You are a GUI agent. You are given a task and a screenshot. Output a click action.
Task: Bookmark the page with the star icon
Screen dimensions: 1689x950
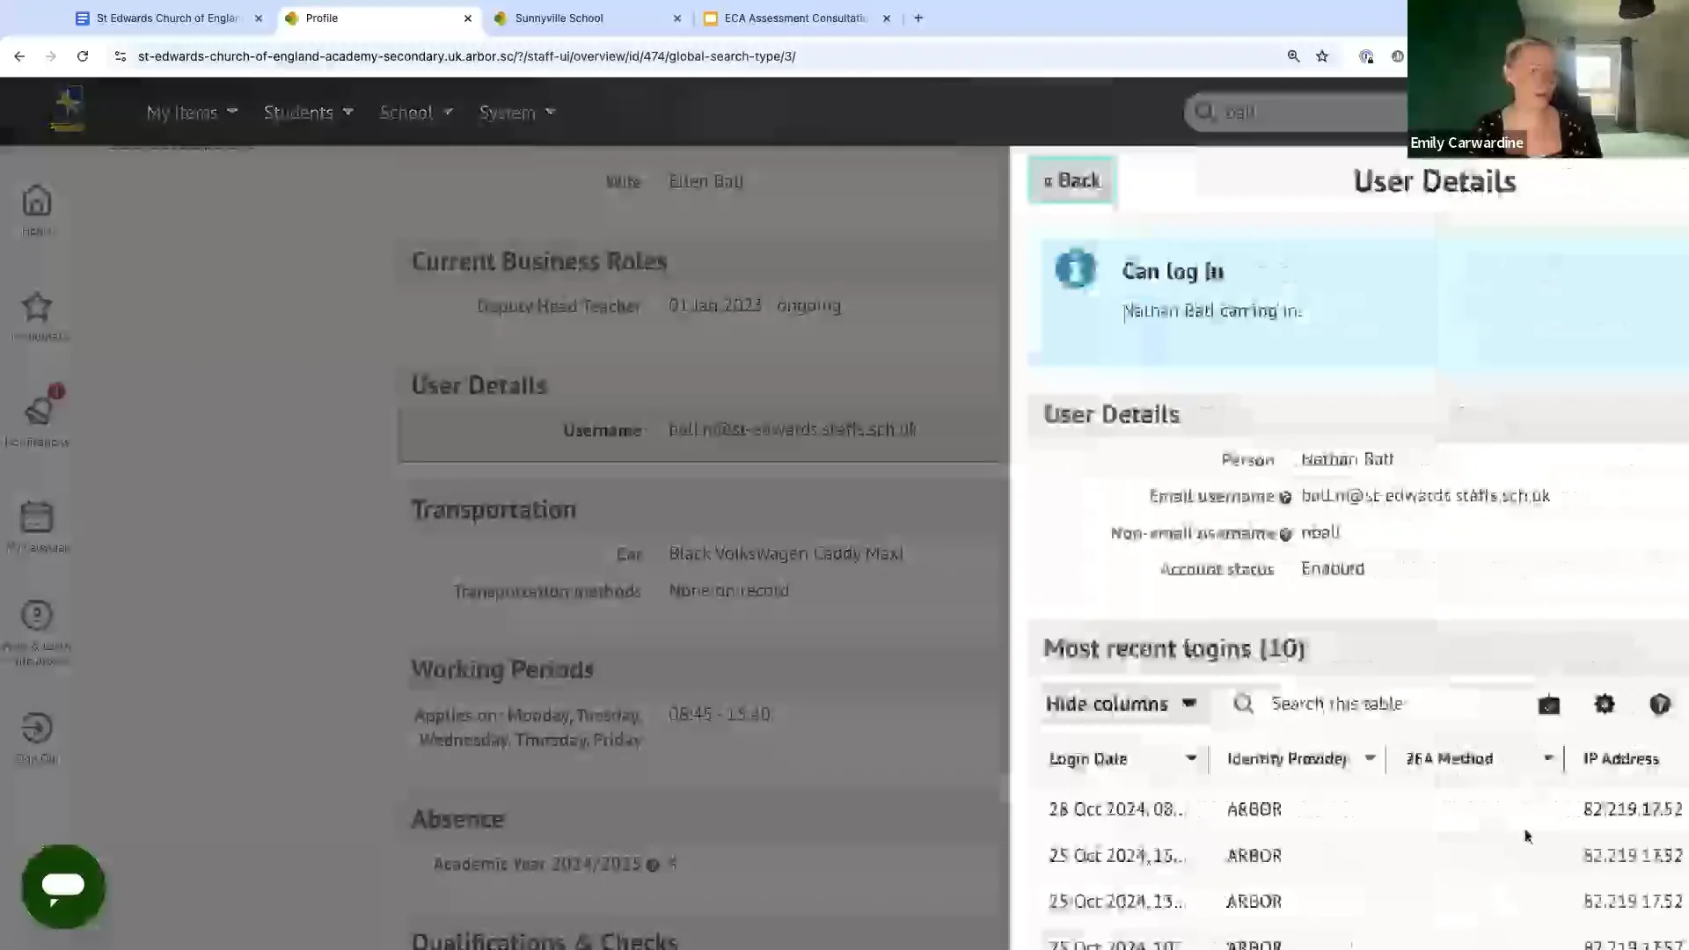1323,56
